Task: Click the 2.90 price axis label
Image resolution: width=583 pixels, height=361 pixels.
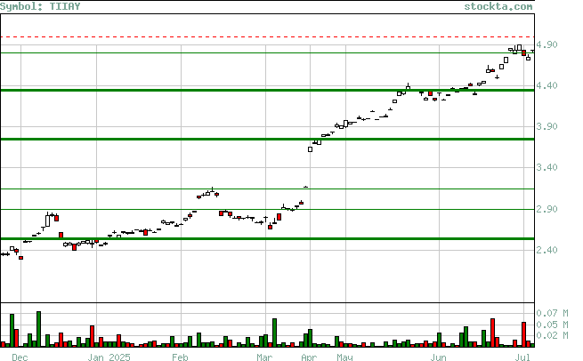Action: tap(547, 209)
